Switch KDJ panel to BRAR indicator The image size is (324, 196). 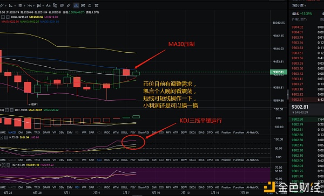point(46,160)
